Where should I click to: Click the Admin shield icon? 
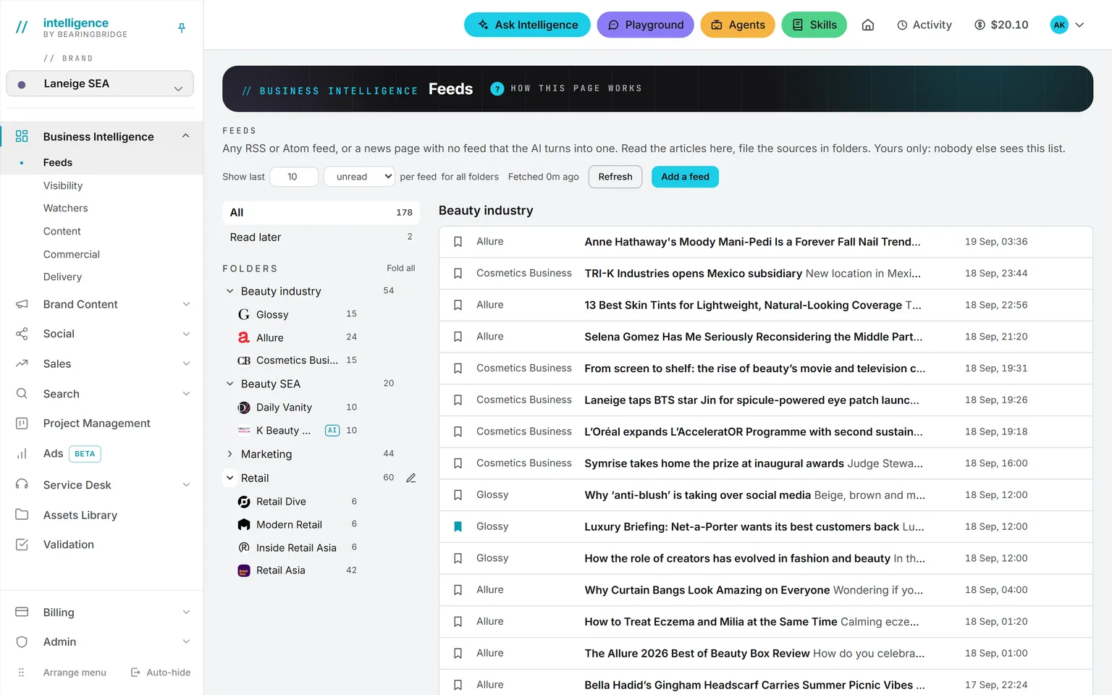point(22,642)
